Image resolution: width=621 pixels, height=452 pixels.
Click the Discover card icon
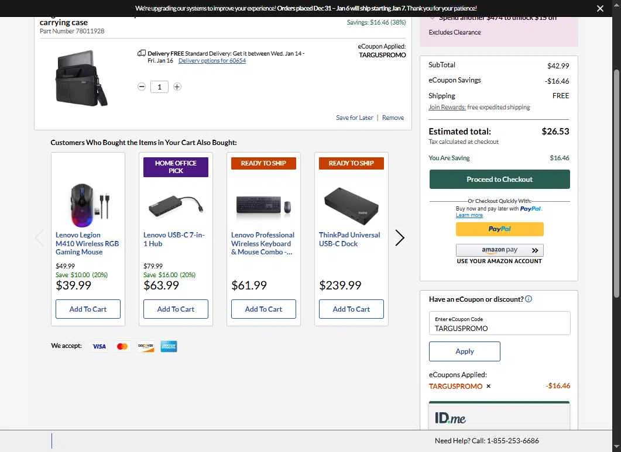146,346
